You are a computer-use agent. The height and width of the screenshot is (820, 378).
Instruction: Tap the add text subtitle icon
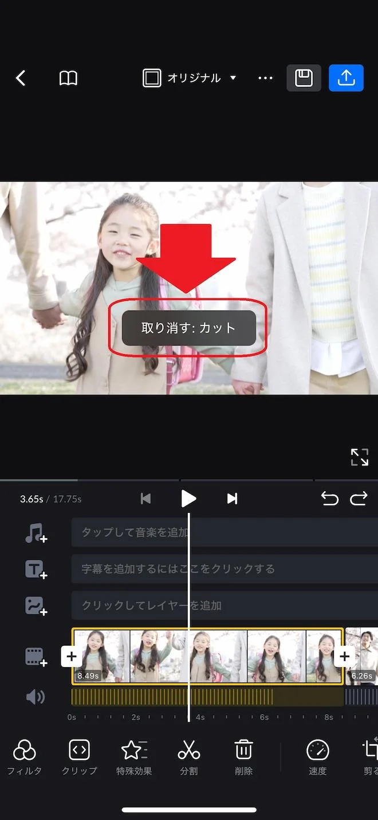point(36,569)
